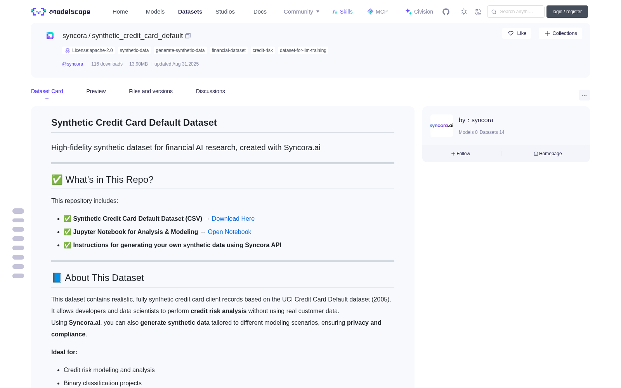Open the MCP page
The height and width of the screenshot is (388, 621).
tap(377, 12)
